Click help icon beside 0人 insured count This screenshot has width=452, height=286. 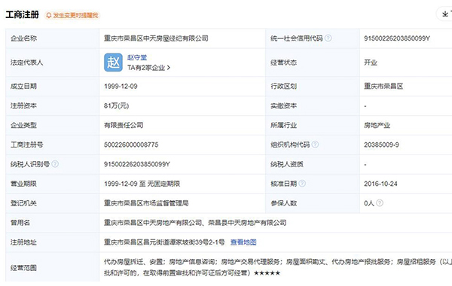380,203
